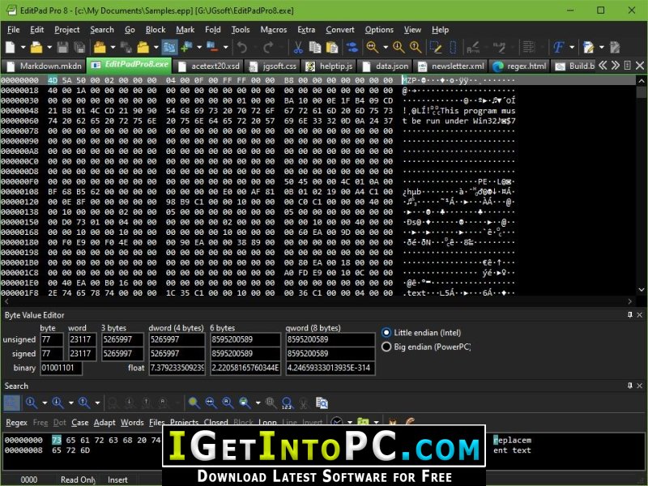648x486 pixels.
Task: Click the New file icon
Action: (11, 47)
